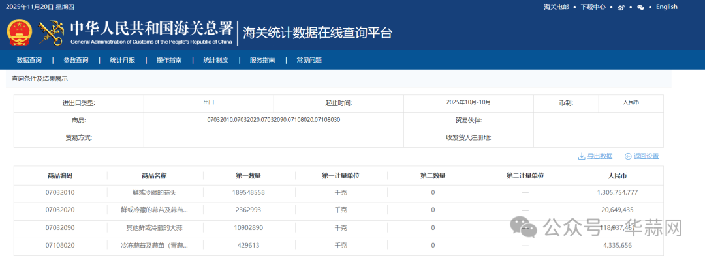Screen dimensions: 705x256
Task: Click the 第一数量 column header
Action: [x=249, y=176]
